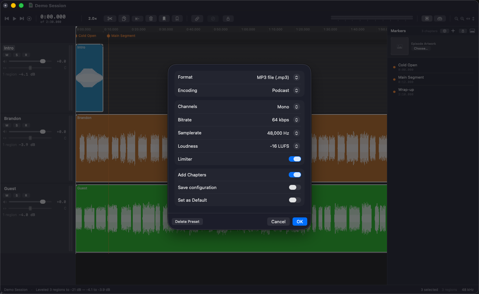Click the vertical fit arrows icon

[473, 19]
